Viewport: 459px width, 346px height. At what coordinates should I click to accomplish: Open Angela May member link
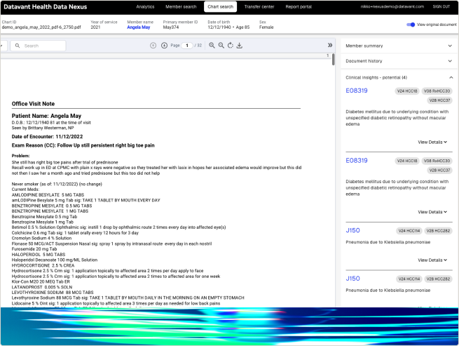[x=139, y=27]
